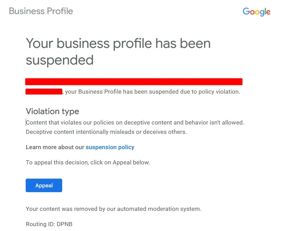Click the Violation type heading
This screenshot has width=285, height=231.
pos(52,111)
